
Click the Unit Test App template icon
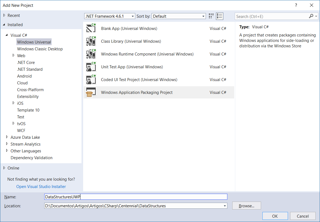91,67
